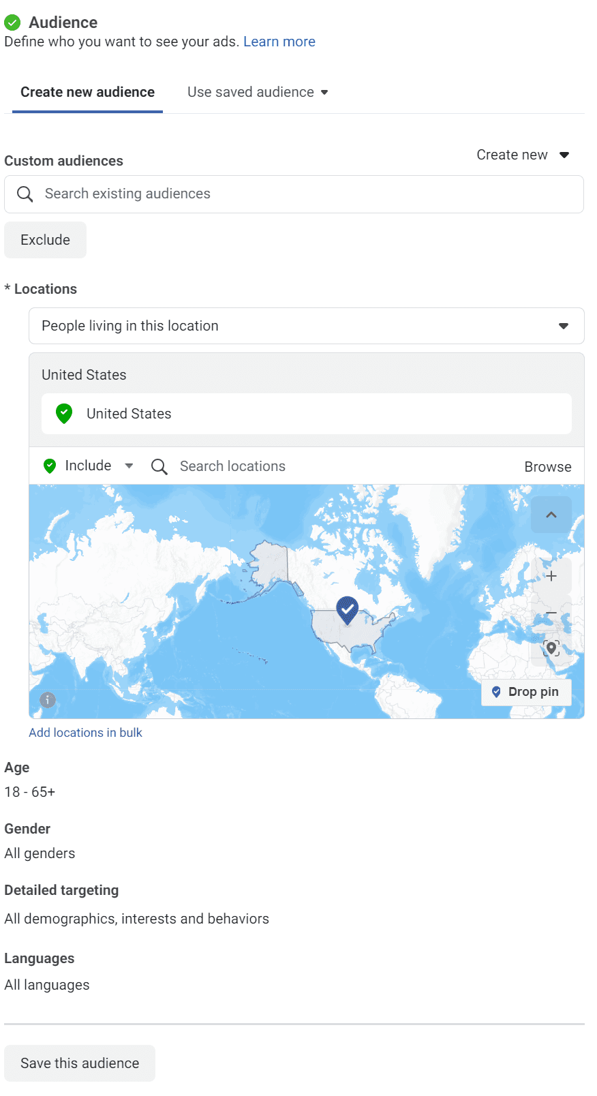
Task: Click the Exclude button
Action: pyautogui.click(x=45, y=240)
